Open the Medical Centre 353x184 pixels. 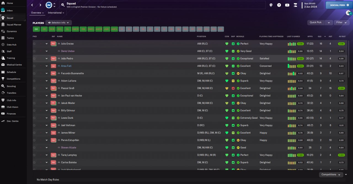click(14, 65)
